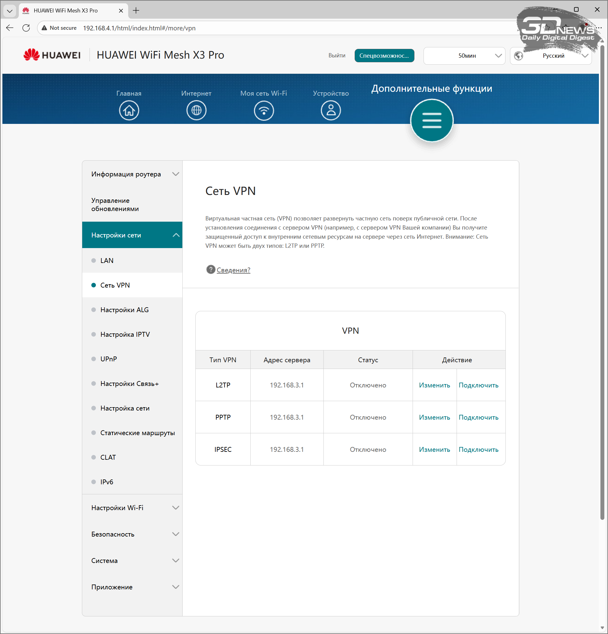The image size is (608, 634).
Task: Click Изменить for the IPSEC row
Action: [x=434, y=450]
